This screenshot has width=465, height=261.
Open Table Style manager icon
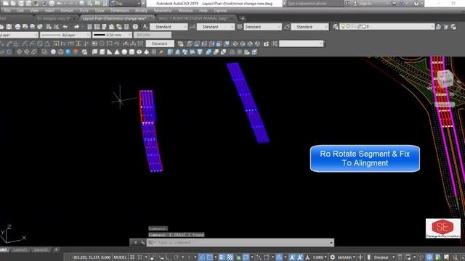(240, 27)
